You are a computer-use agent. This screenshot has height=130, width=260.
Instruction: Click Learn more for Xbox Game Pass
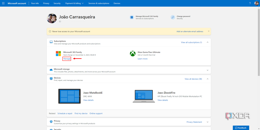click(142, 59)
